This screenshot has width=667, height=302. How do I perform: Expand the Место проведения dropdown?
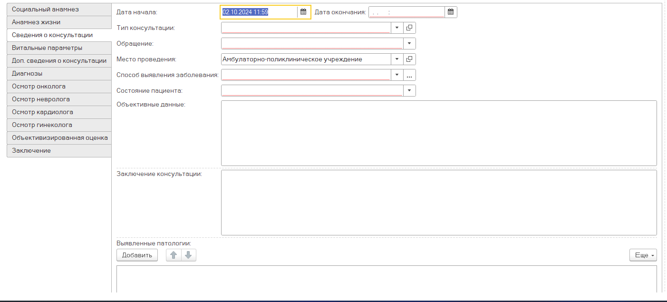[397, 59]
